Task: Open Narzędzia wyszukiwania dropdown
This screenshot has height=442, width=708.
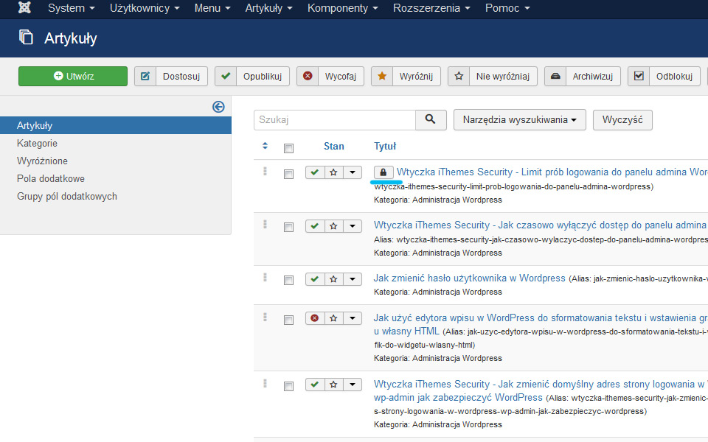Action: [520, 119]
